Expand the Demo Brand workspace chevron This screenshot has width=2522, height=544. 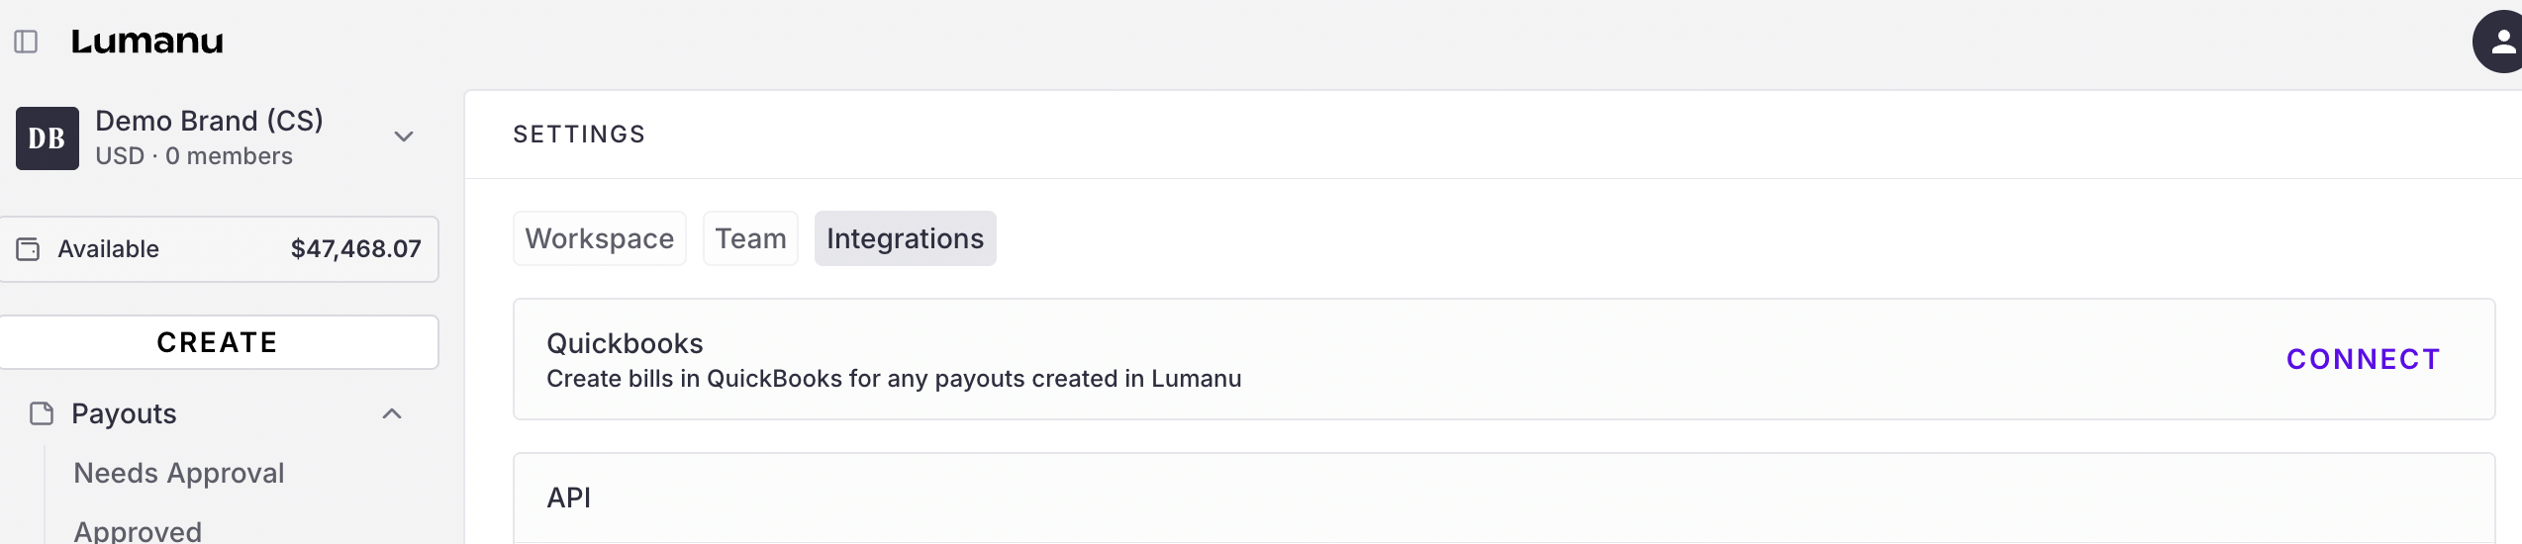403,136
